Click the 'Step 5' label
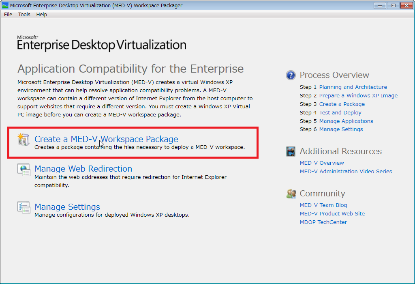 click(308, 121)
